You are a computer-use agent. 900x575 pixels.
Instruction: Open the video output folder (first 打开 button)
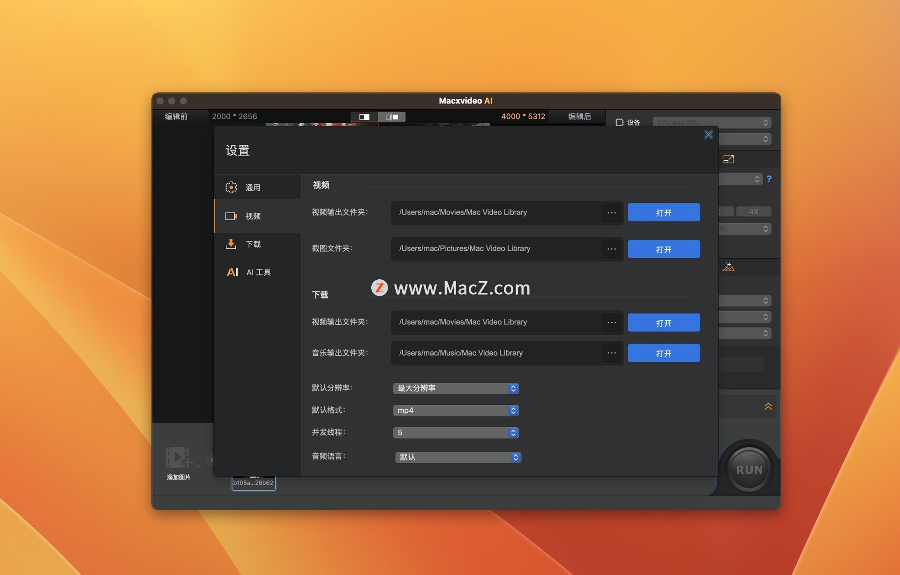point(664,212)
